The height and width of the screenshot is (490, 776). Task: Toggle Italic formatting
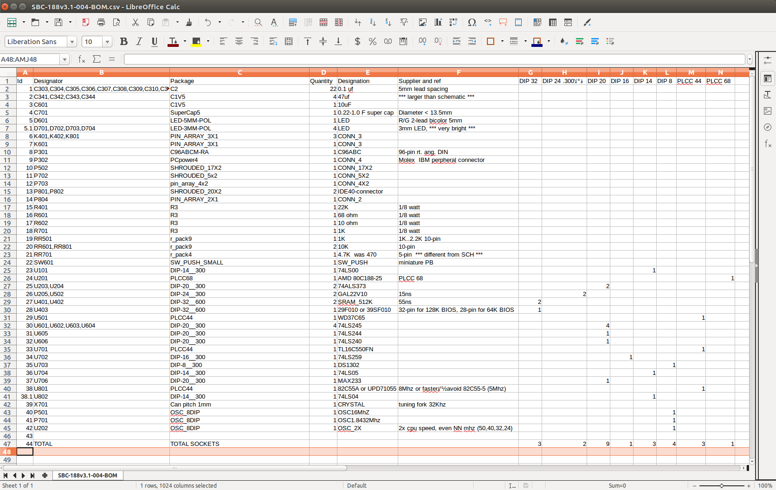click(x=139, y=41)
